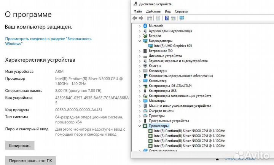Click the Back arrow in Device Manager toolbar
The width and height of the screenshot is (274, 165).
pyautogui.click(x=135, y=18)
